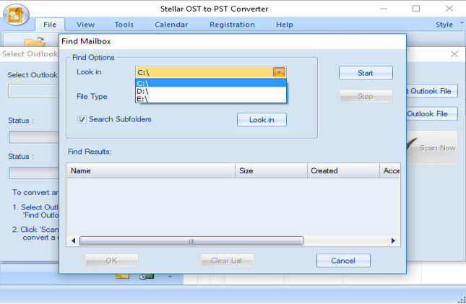Choose E:\ from the drive list
This screenshot has height=304, width=466.
pyautogui.click(x=211, y=99)
